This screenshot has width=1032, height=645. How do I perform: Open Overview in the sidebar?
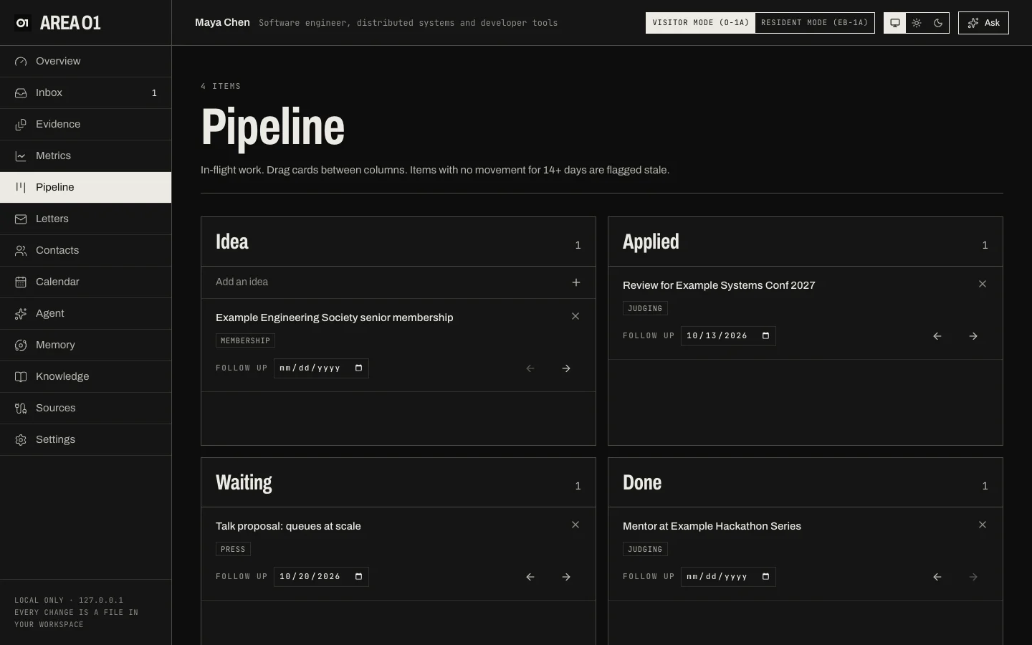(x=86, y=62)
